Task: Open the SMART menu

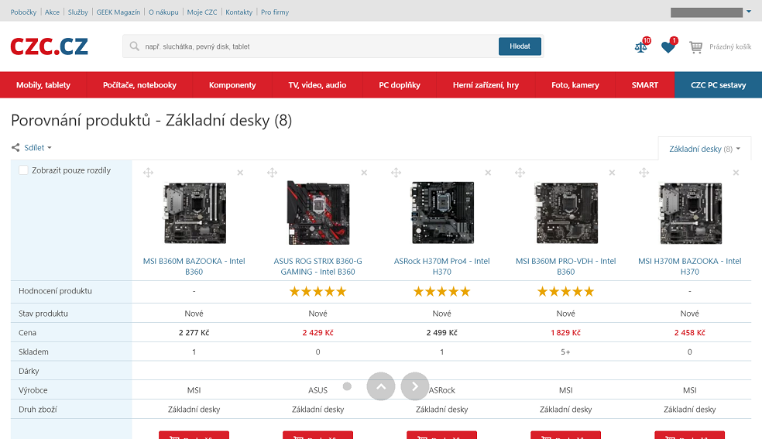Action: coord(645,85)
